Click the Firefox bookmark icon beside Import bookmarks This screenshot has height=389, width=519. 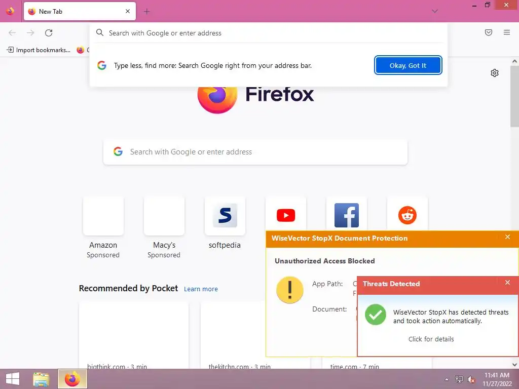(x=81, y=50)
